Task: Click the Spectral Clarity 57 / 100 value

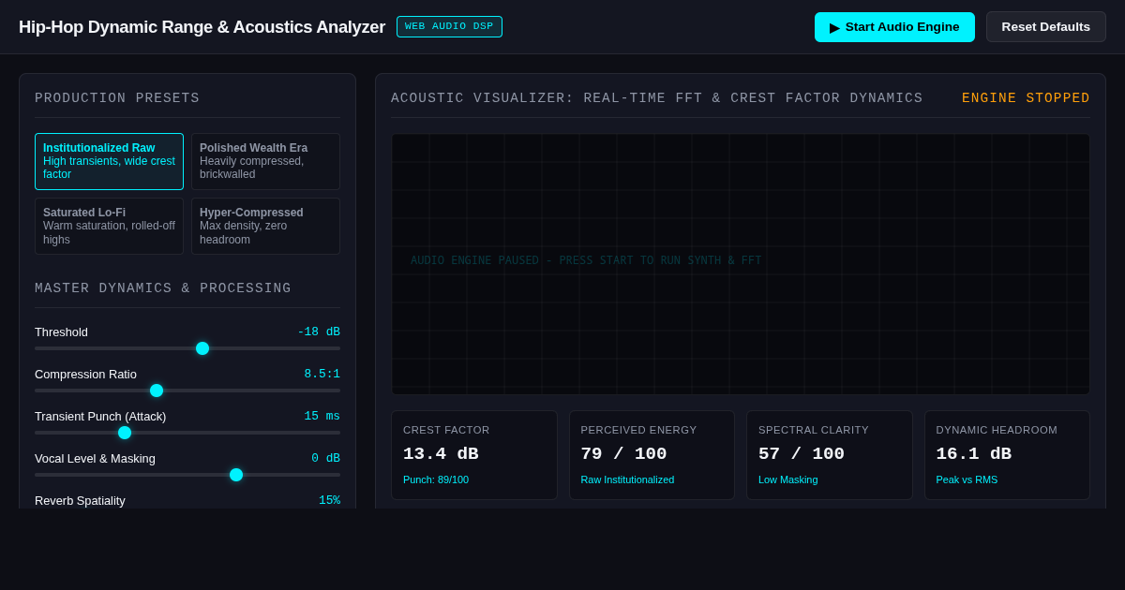Action: (802, 454)
